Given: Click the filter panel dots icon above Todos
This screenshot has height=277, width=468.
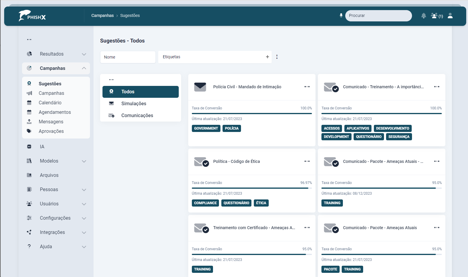Looking at the screenshot, I should 111,80.
